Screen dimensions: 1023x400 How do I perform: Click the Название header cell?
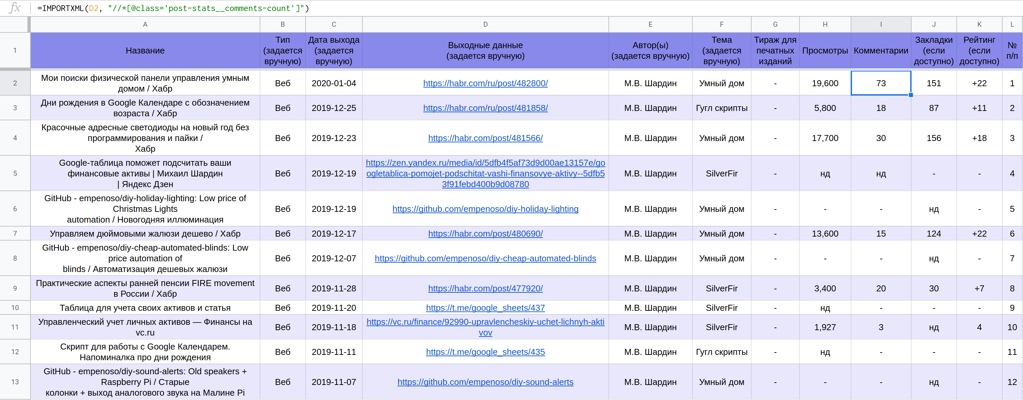tap(145, 51)
